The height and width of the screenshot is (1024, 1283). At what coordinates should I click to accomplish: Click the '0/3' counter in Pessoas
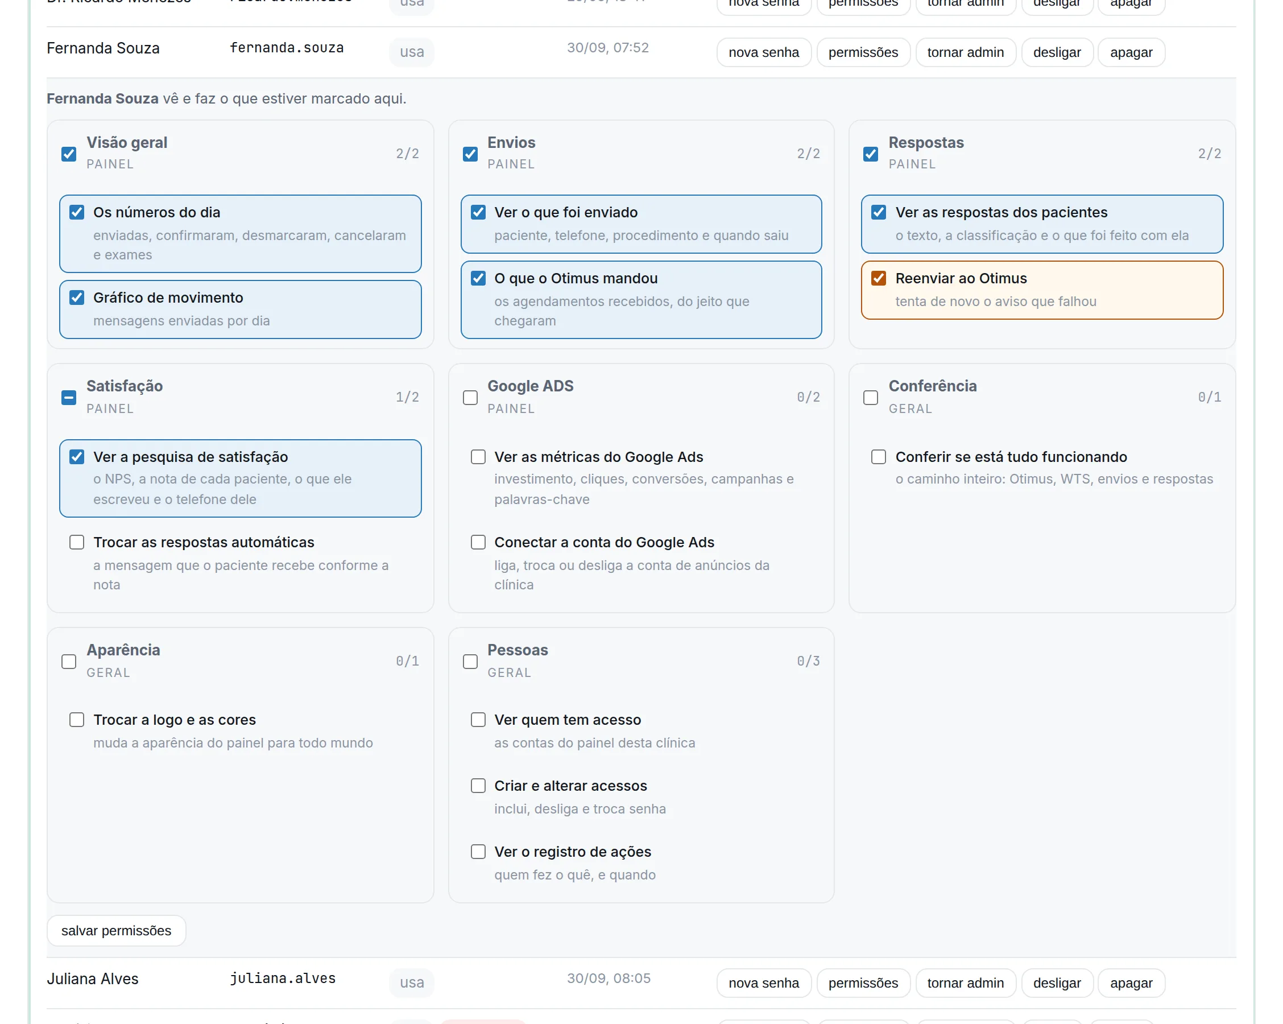point(808,662)
